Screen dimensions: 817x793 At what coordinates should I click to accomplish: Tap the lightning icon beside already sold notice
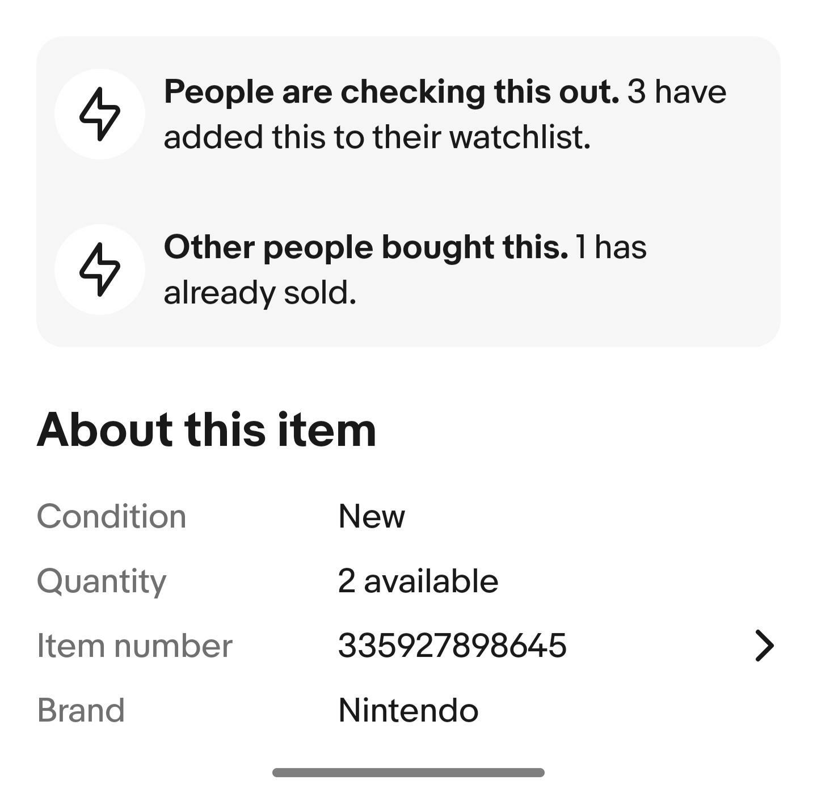point(100,269)
